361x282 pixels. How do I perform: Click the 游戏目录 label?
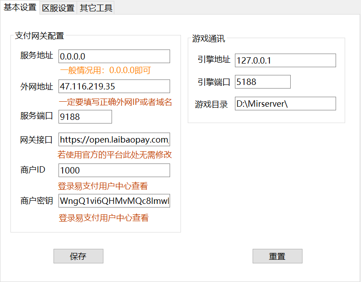pos(211,104)
